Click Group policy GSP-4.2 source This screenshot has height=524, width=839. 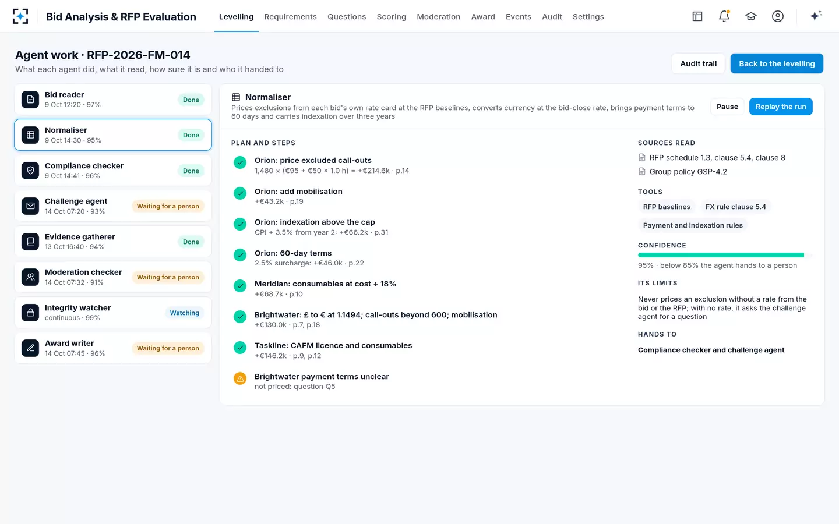point(688,171)
